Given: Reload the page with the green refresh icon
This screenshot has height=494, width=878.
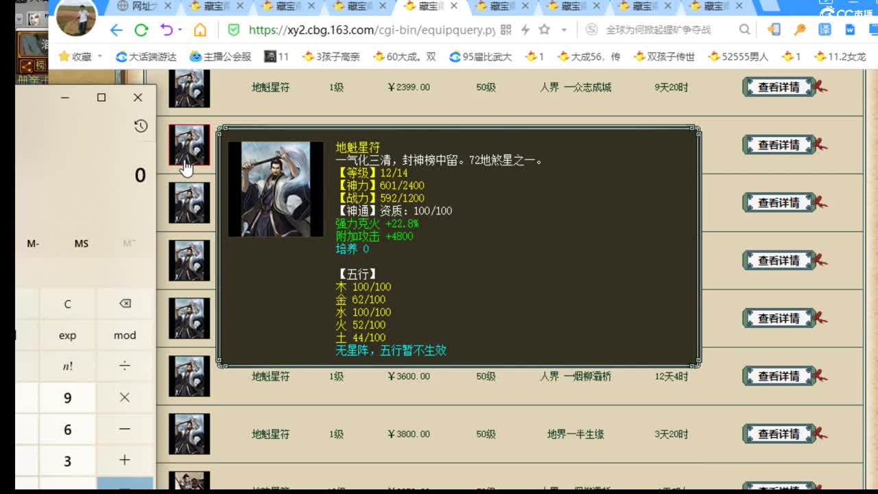Looking at the screenshot, I should pos(141,30).
